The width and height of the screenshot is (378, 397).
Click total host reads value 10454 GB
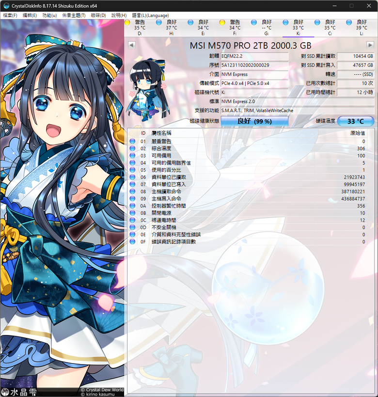click(356, 56)
